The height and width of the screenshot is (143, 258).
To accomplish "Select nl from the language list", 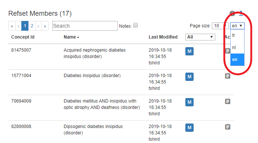I will click(237, 48).
